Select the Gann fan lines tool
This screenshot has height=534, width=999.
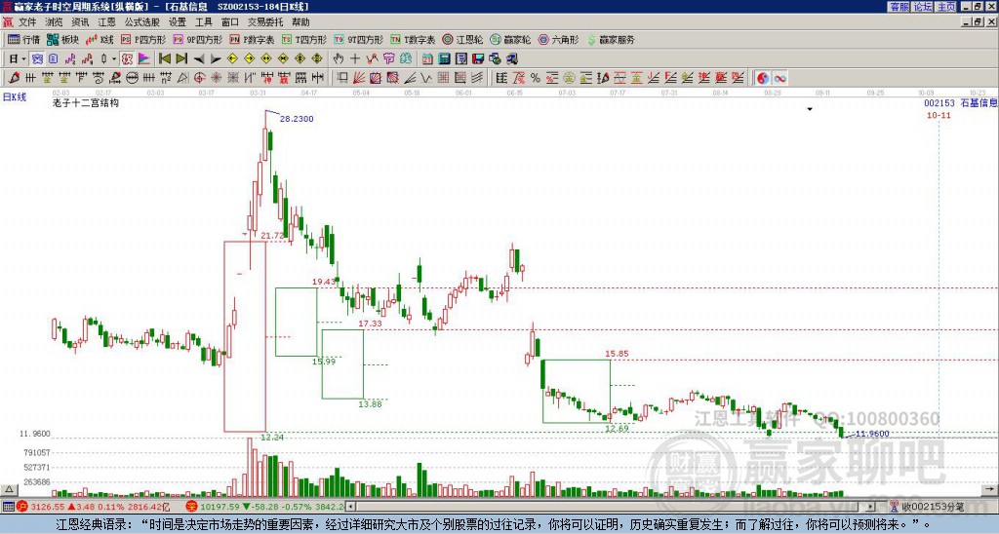click(x=359, y=78)
